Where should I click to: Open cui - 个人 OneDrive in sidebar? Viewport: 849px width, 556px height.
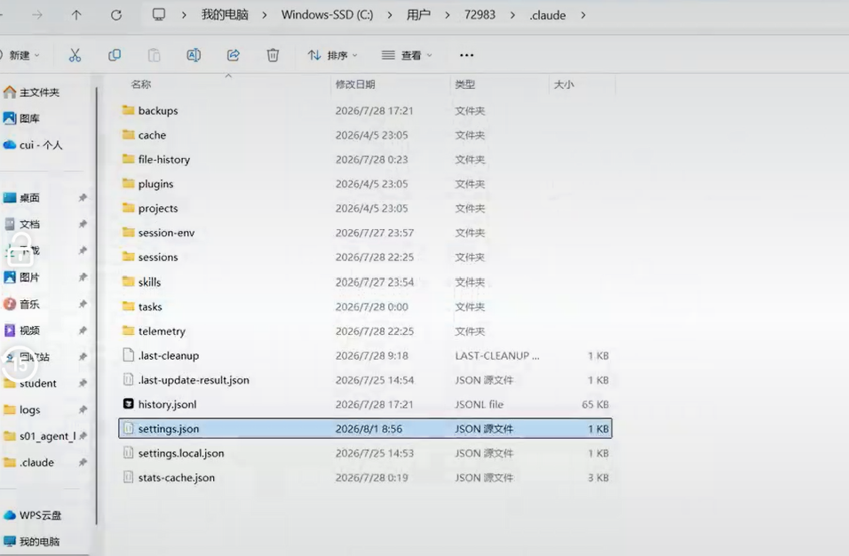[x=33, y=145]
